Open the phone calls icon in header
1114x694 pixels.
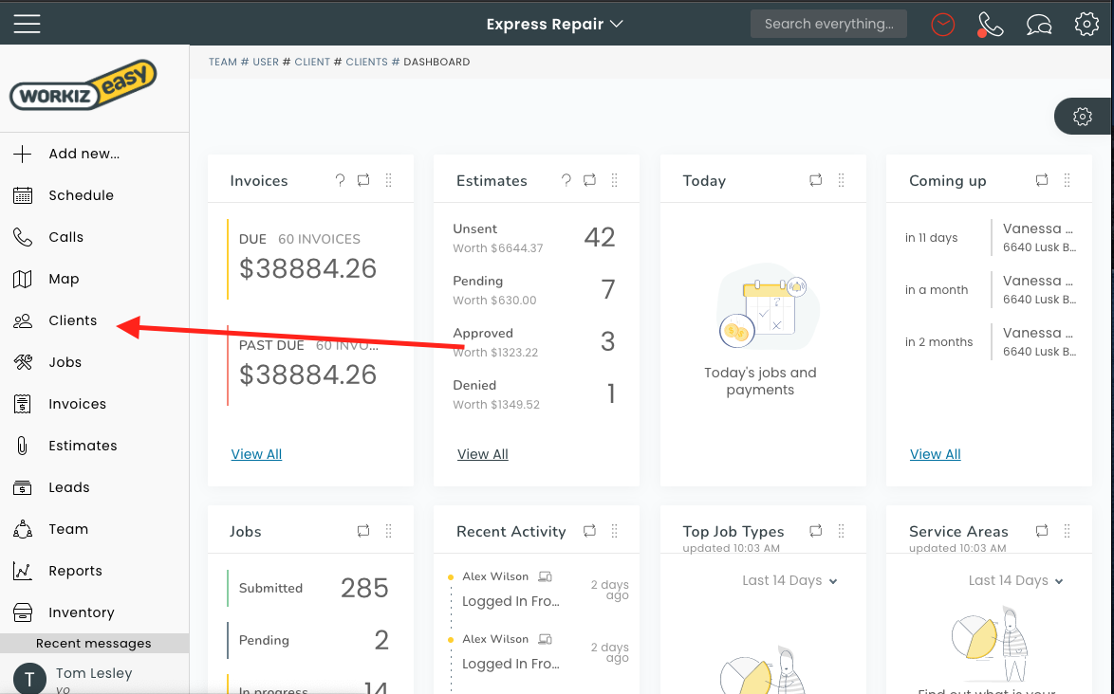point(990,25)
